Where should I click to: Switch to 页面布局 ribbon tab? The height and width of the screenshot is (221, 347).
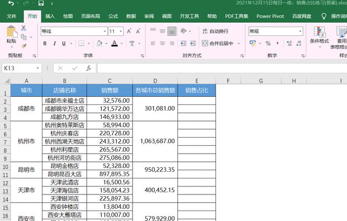pos(91,16)
